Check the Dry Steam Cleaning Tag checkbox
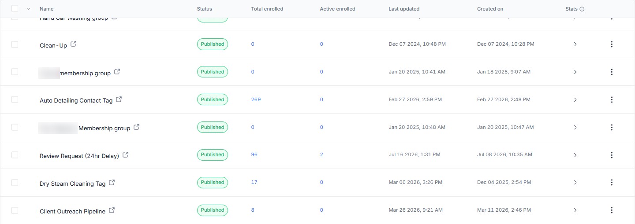Image resolution: width=635 pixels, height=224 pixels. pos(15,183)
